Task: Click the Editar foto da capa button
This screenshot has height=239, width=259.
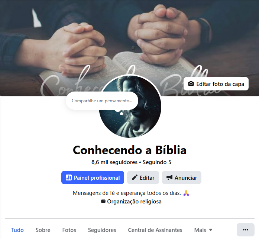Action: pyautogui.click(x=216, y=84)
